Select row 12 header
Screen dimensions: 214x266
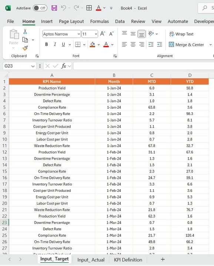(4, 152)
